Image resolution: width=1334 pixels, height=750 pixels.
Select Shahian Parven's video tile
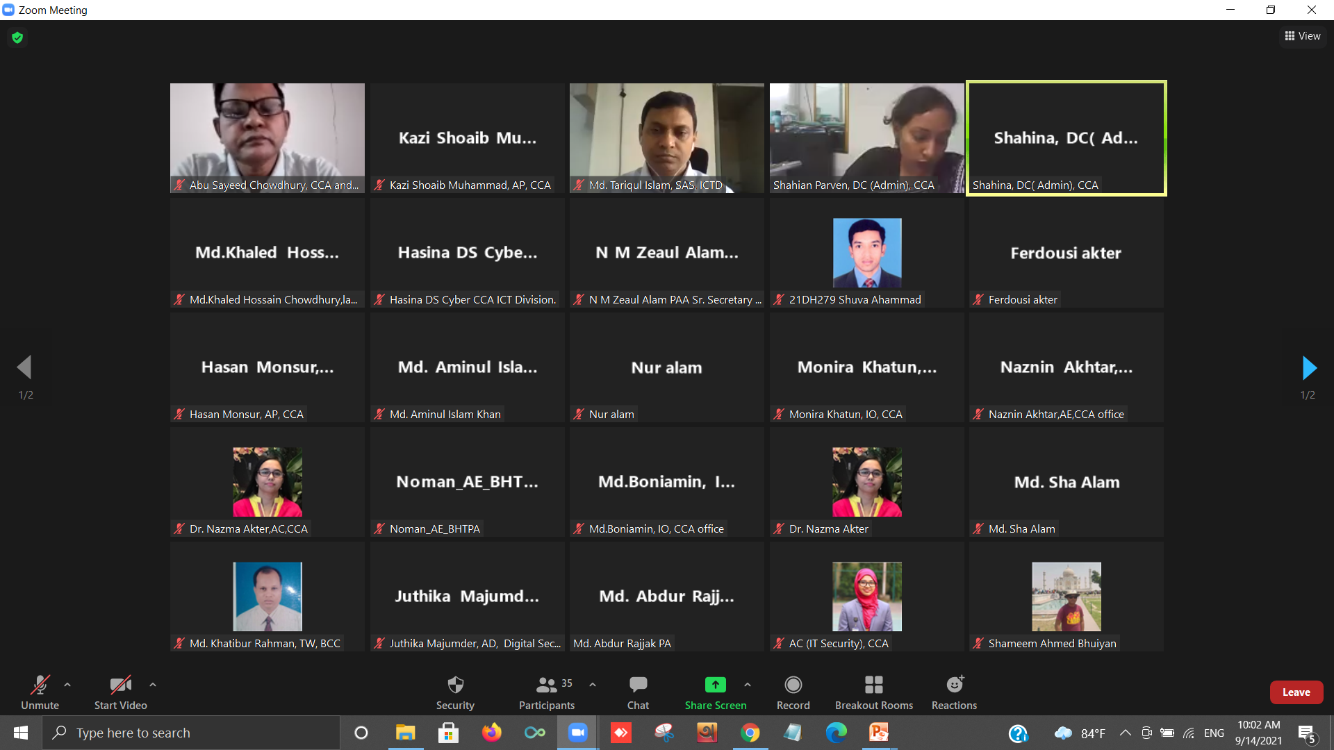coord(867,137)
